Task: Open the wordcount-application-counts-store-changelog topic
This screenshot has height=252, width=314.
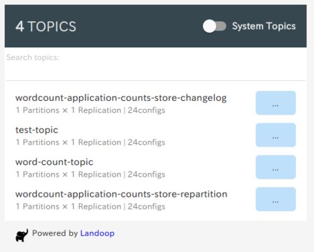Action: pos(121,98)
